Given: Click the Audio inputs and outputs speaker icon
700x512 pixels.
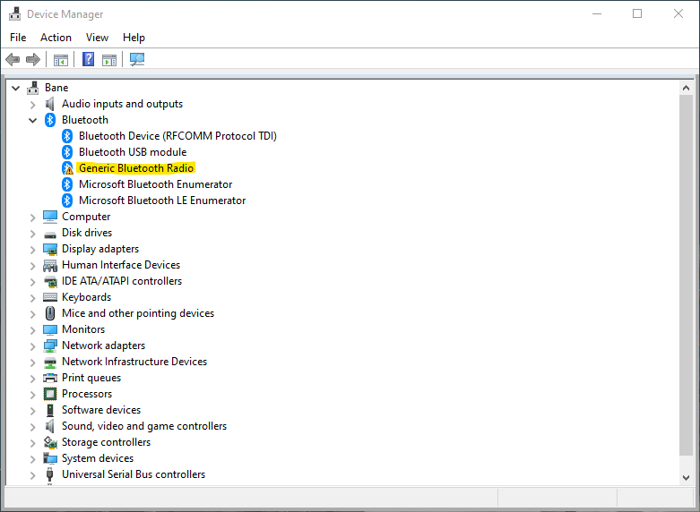Looking at the screenshot, I should pos(49,104).
